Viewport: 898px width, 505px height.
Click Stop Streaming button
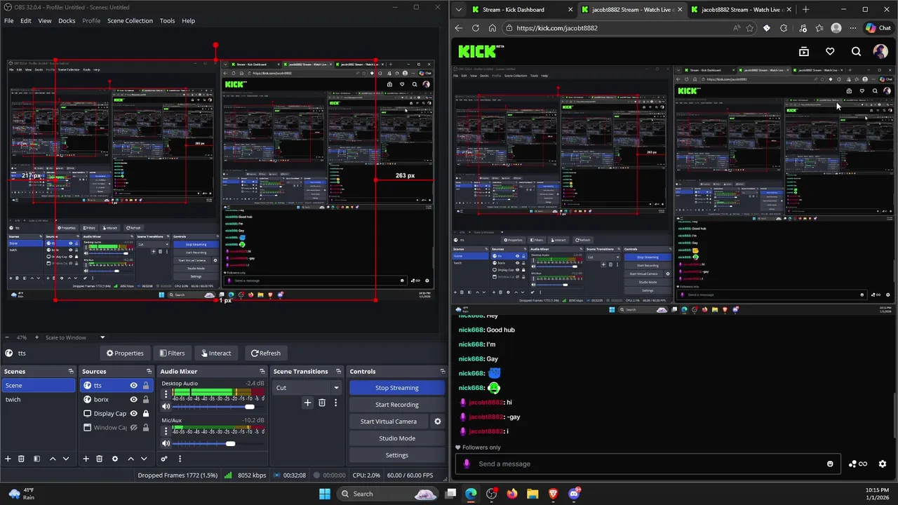point(396,388)
